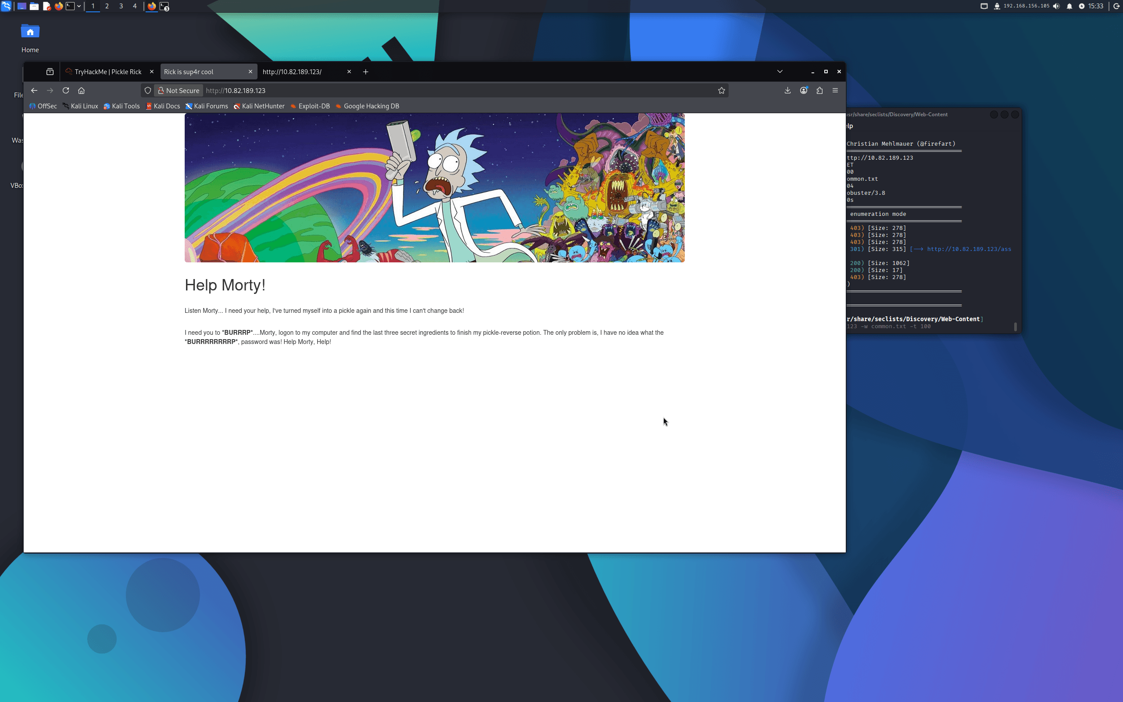
Task: Open the Exploit-DB bookmark
Action: click(x=310, y=106)
